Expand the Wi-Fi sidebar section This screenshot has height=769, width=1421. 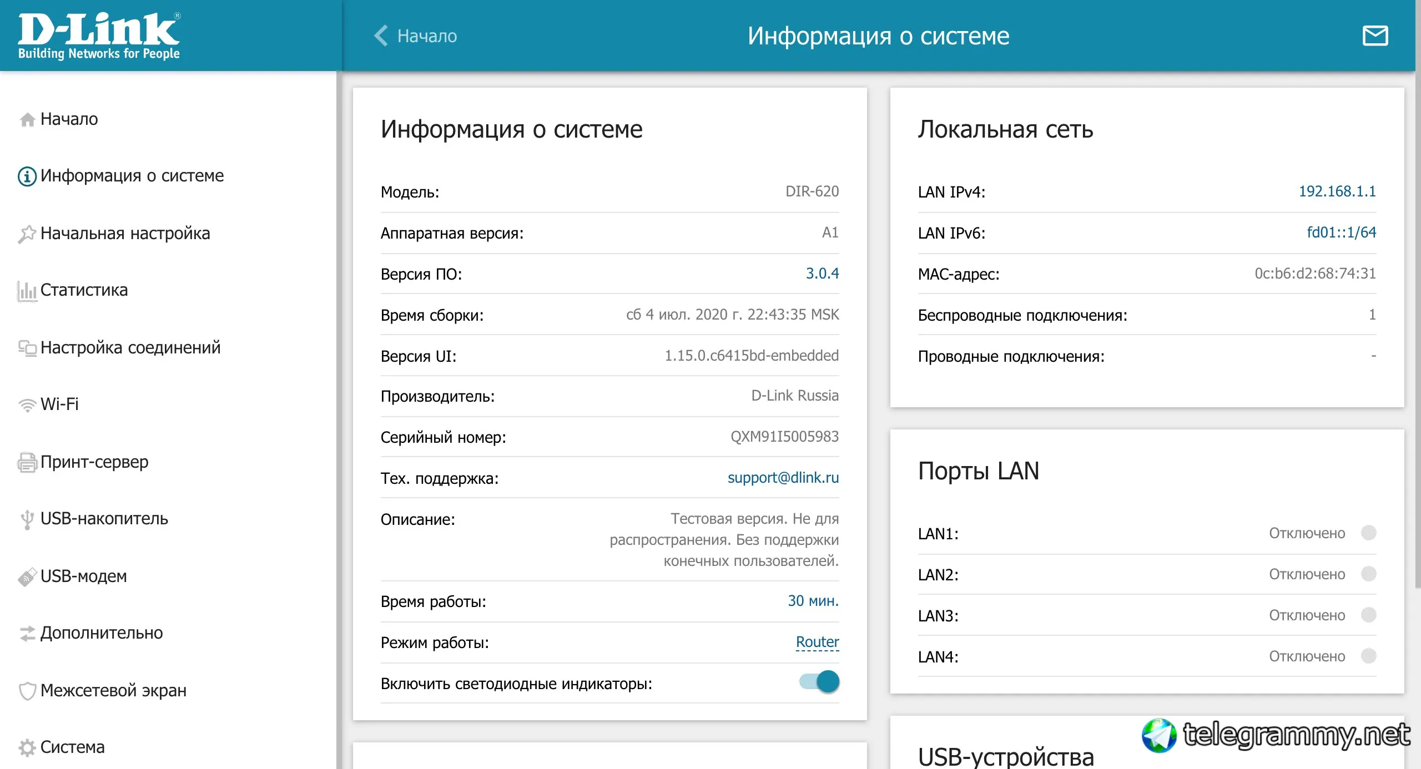click(x=59, y=404)
